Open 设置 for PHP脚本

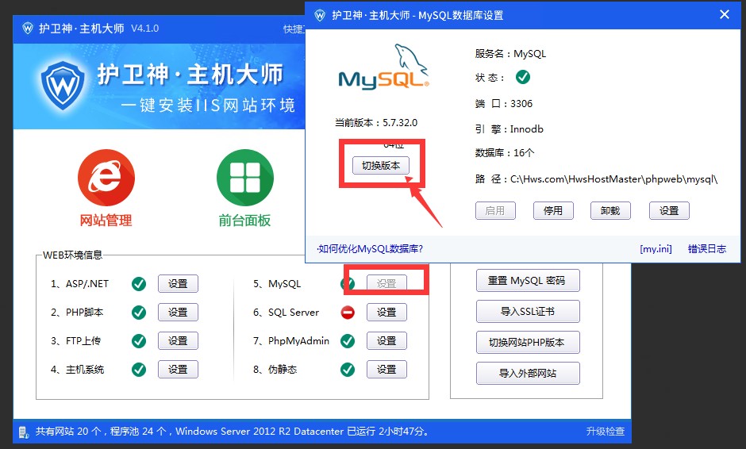tap(178, 313)
